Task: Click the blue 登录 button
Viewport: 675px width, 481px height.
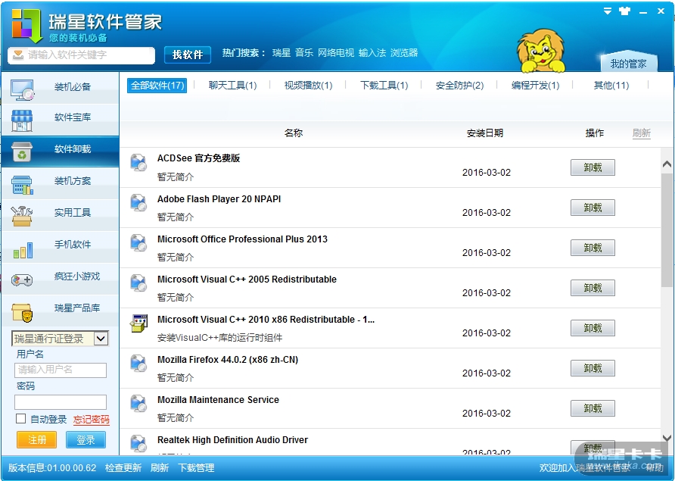Action: (86, 439)
